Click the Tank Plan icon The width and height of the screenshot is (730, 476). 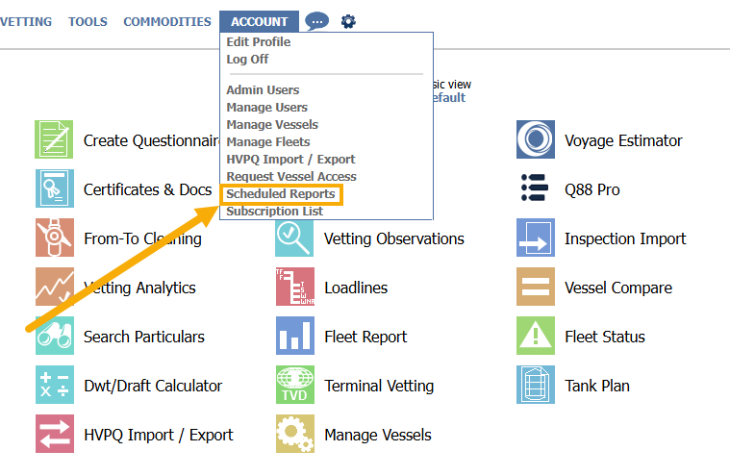(536, 386)
